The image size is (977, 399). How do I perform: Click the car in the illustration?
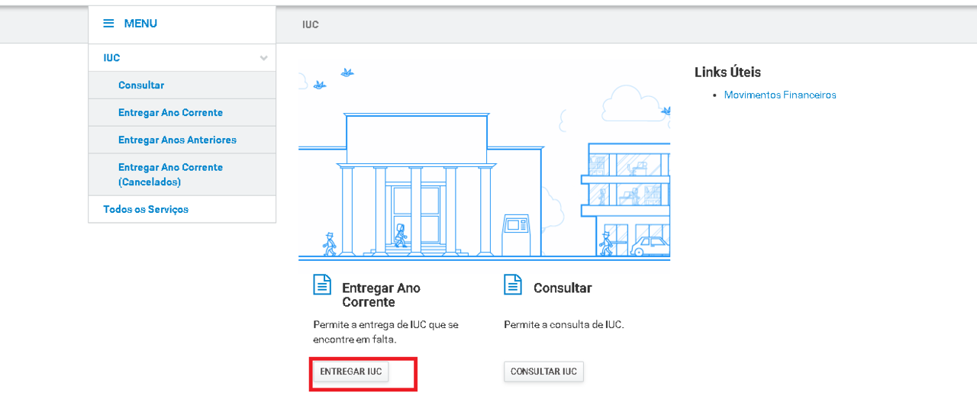(x=650, y=246)
